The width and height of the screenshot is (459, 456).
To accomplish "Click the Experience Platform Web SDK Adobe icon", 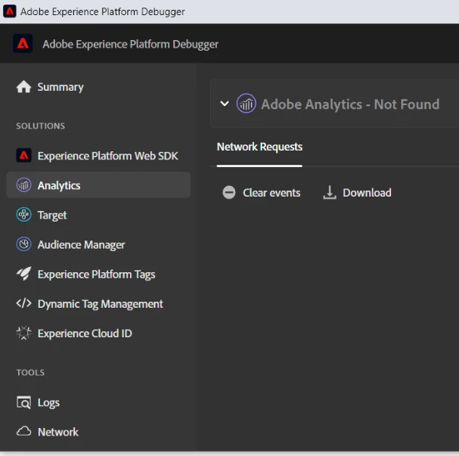I will [x=23, y=156].
